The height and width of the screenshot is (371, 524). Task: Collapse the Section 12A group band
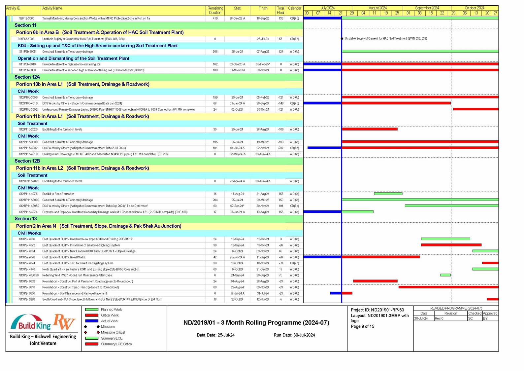pyautogui.click(x=27, y=77)
